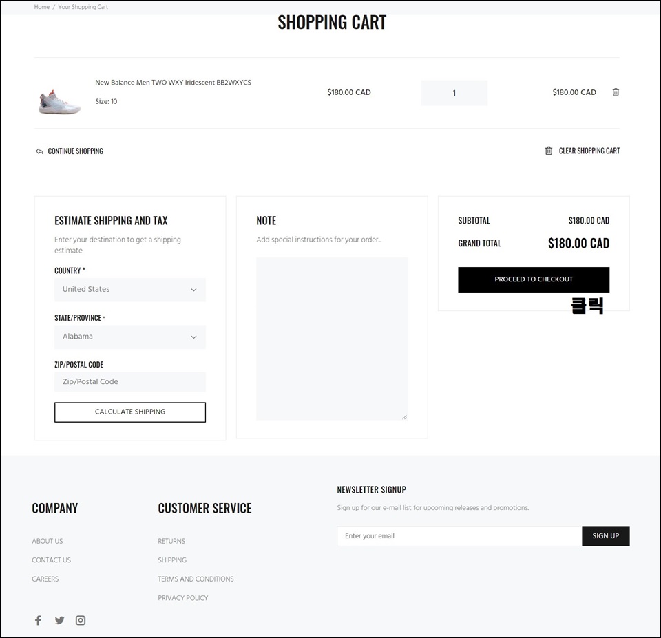Open the Facebook page icon
The image size is (661, 638).
point(38,620)
